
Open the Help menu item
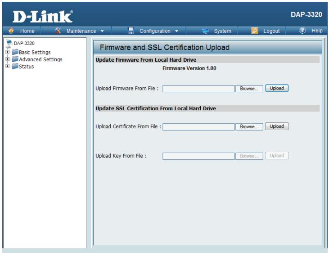pos(317,31)
